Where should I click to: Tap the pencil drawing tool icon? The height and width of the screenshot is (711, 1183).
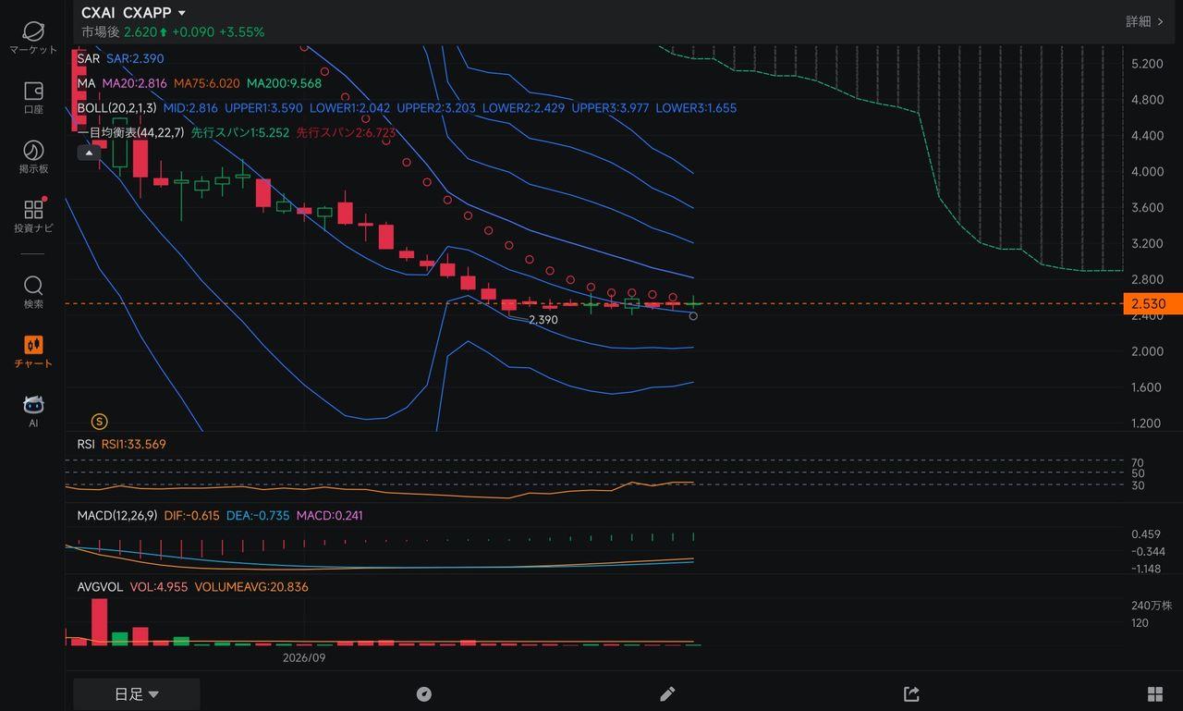point(667,693)
